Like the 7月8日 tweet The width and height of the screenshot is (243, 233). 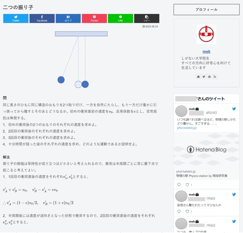pyautogui.click(x=187, y=211)
